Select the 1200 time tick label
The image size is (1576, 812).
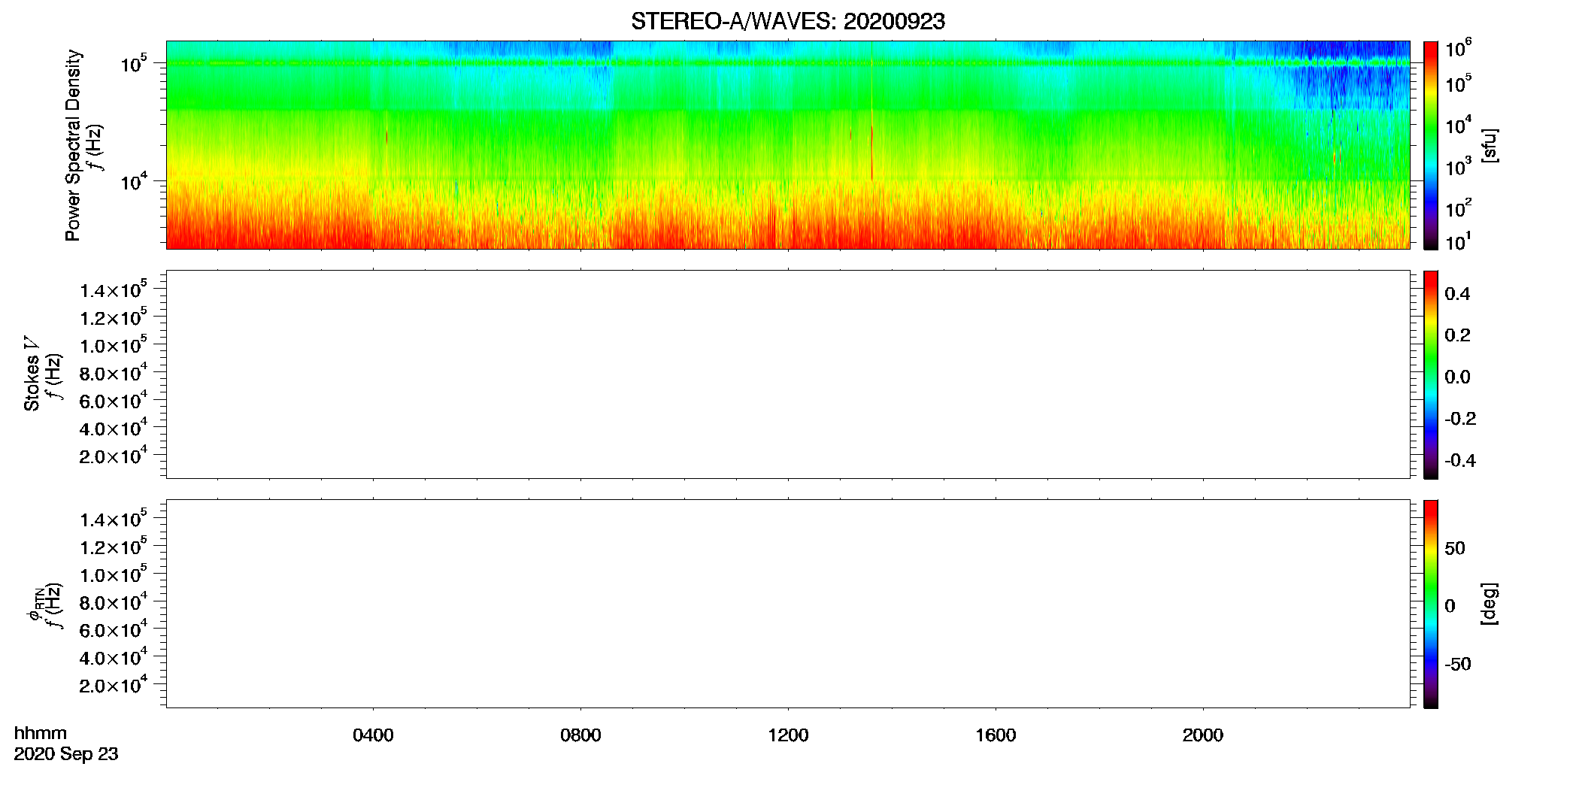pos(788,735)
